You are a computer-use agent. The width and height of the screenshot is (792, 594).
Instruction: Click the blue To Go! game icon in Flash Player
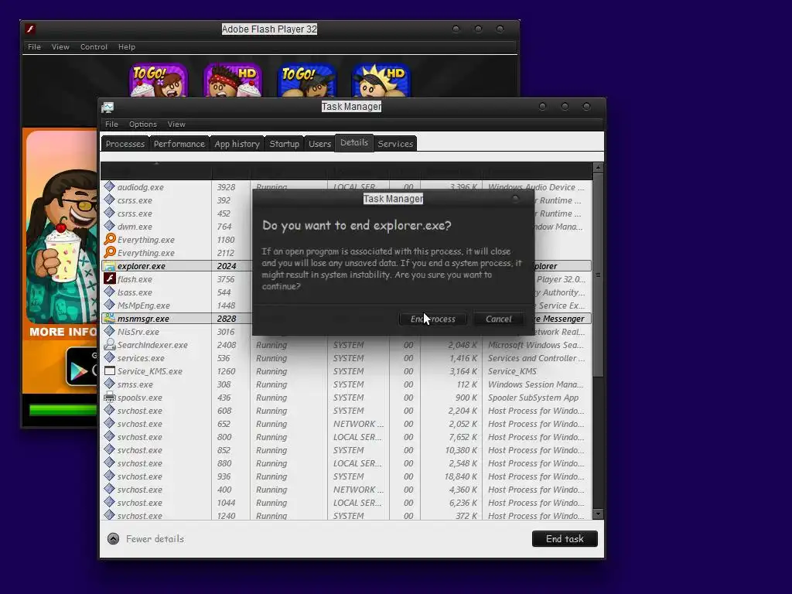306,80
